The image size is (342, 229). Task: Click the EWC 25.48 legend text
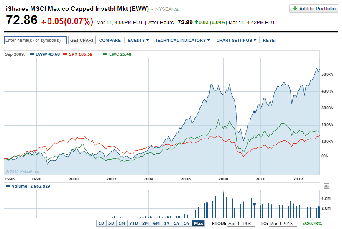point(120,54)
